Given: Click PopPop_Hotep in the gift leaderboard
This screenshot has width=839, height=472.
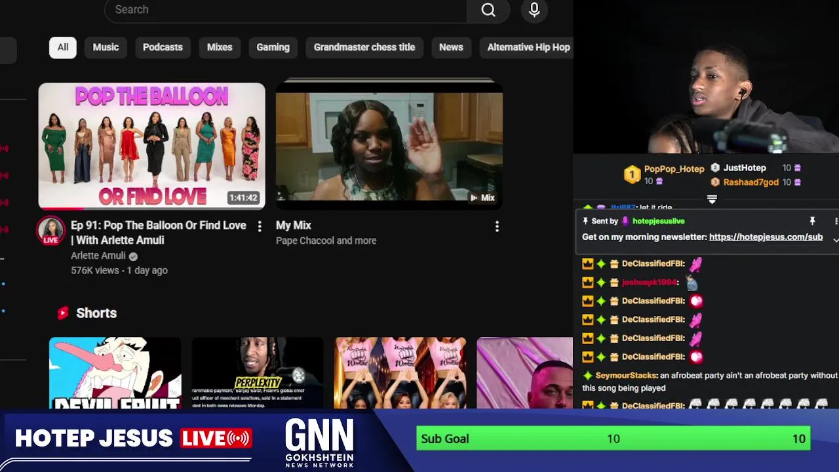Looking at the screenshot, I should (x=674, y=169).
